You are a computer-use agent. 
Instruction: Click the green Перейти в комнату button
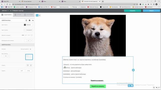98,86
